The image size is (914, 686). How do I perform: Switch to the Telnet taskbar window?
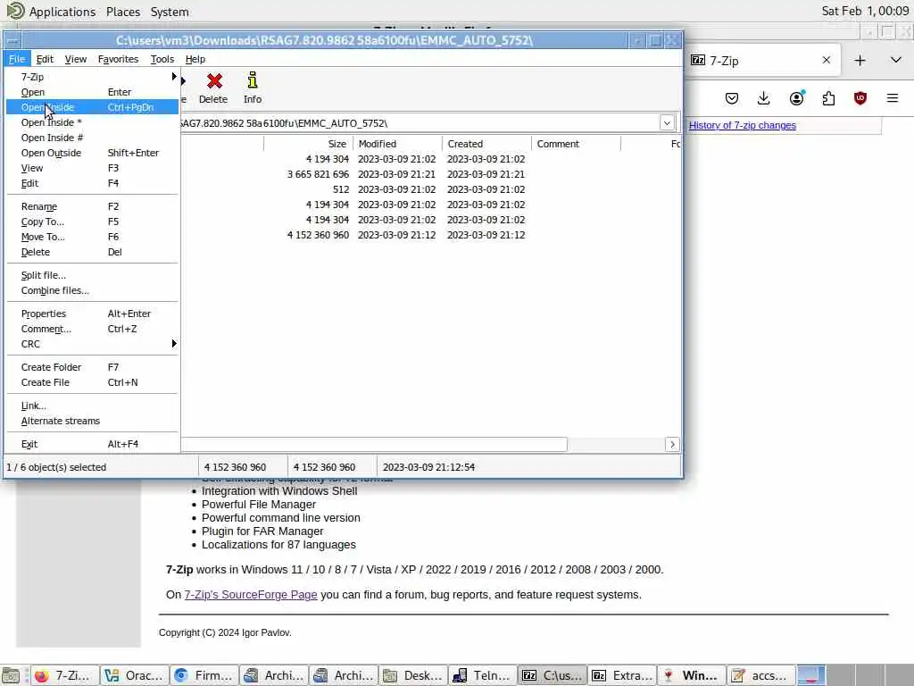point(482,675)
